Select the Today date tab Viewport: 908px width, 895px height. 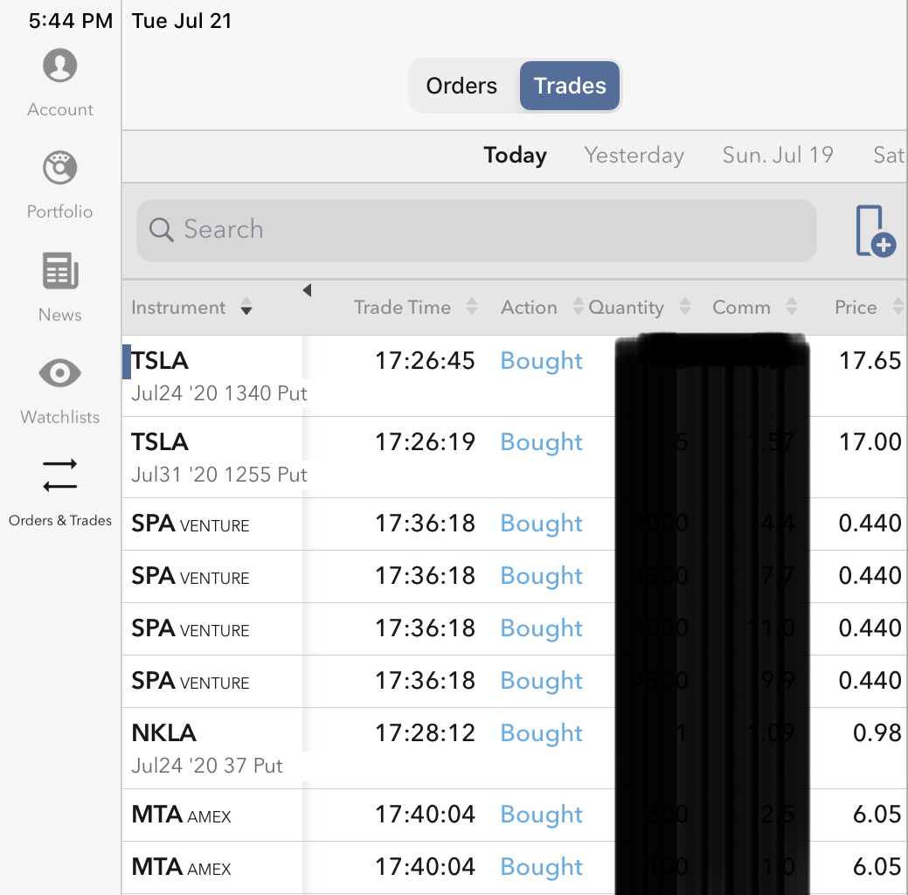pyautogui.click(x=515, y=156)
